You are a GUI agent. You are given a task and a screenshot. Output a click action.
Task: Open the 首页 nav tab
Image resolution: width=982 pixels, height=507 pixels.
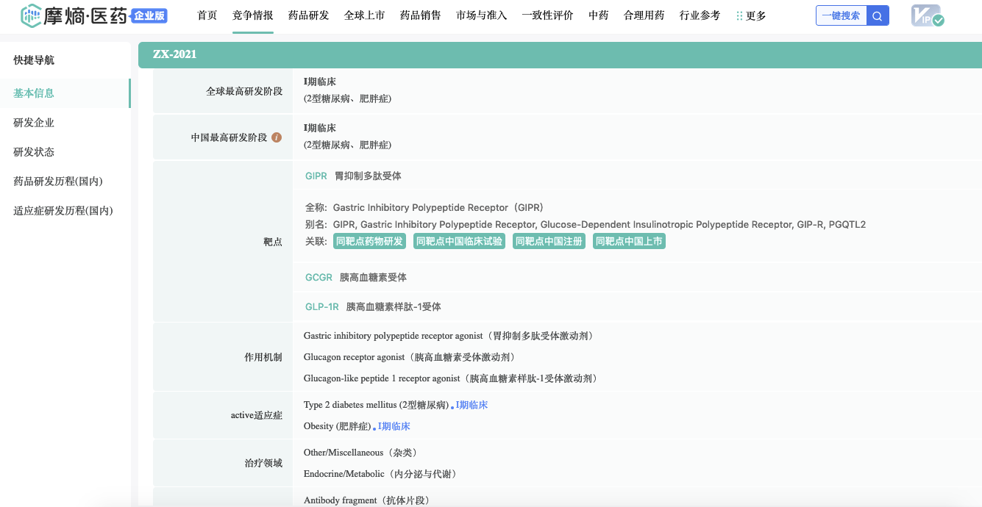[207, 15]
